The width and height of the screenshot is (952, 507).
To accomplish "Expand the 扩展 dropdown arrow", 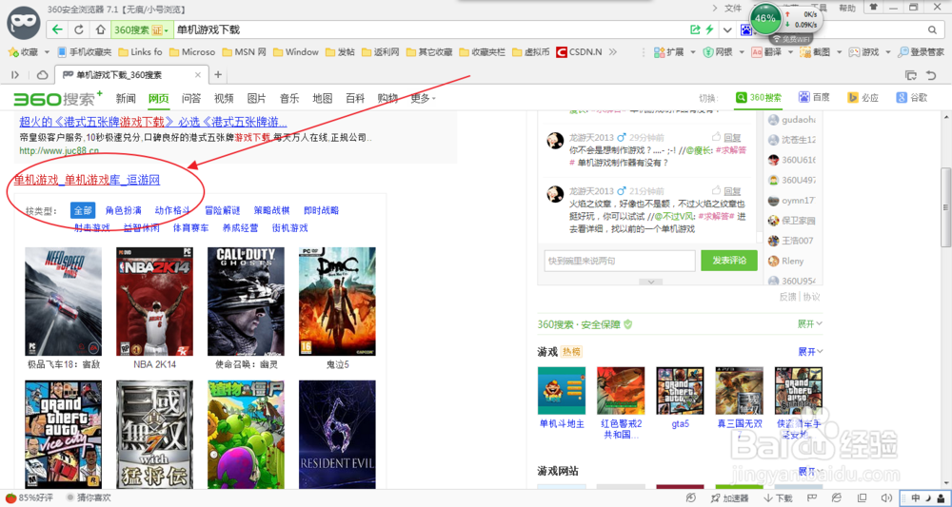I will coord(693,52).
